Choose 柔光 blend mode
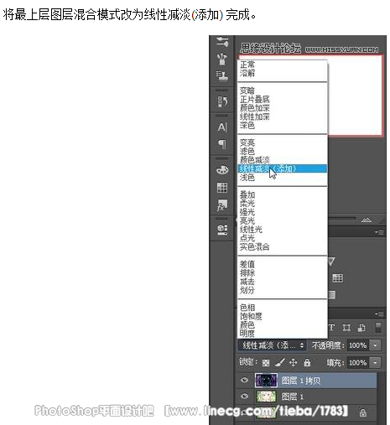390x425 pixels. click(247, 204)
